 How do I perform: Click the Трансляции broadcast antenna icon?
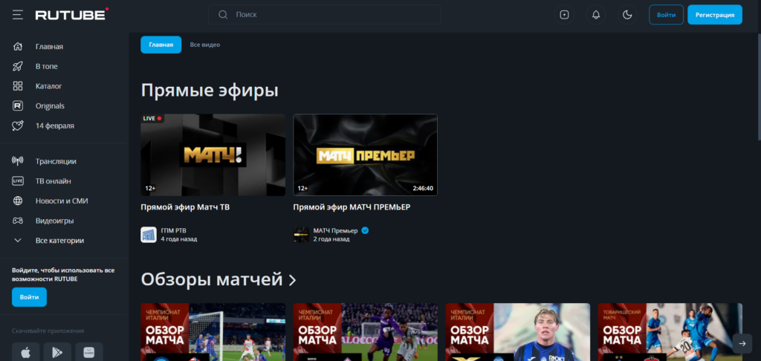[x=18, y=161]
